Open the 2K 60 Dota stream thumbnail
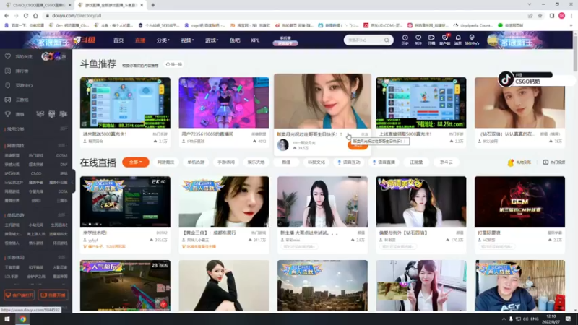Viewport: 578px width, 325px height. 125,201
